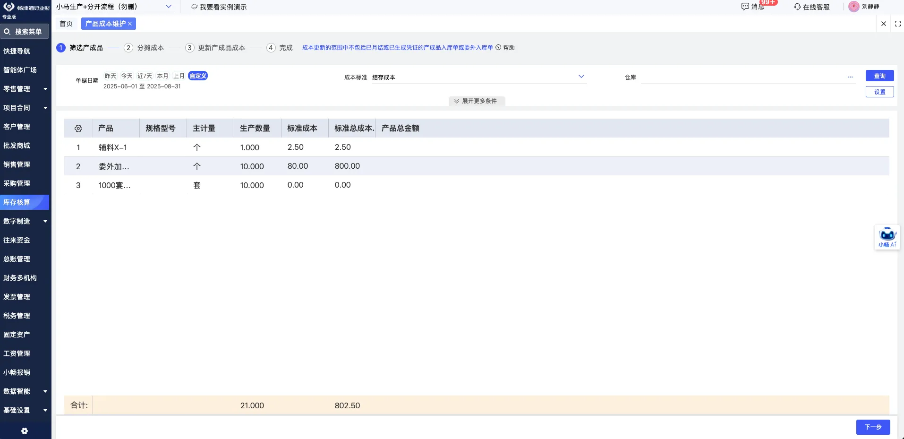Select the 昨天 date filter
Viewport: 904px width, 439px height.
(x=111, y=76)
